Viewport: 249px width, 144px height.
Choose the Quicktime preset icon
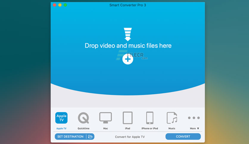[x=83, y=118]
